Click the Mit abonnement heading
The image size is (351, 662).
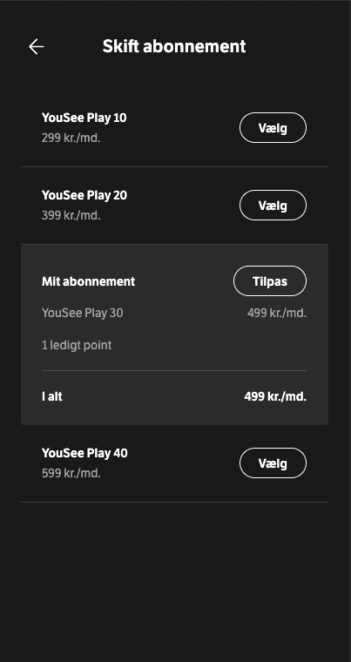coord(88,281)
